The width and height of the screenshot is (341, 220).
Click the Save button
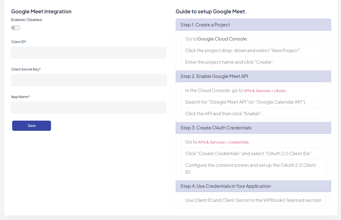click(31, 125)
